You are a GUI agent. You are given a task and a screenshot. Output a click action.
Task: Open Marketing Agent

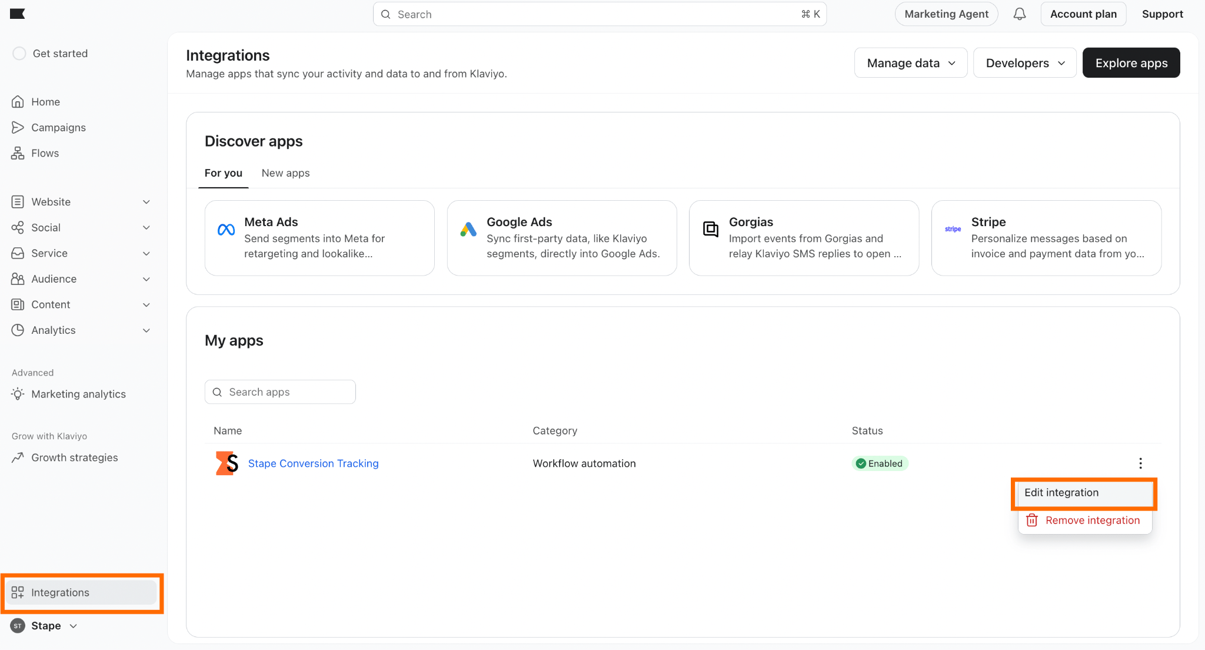[x=946, y=14]
